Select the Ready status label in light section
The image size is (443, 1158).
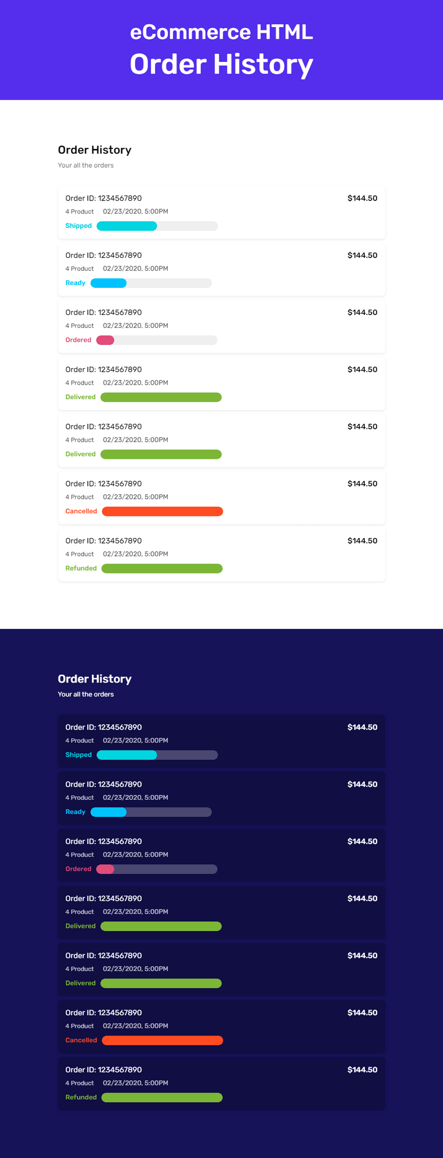click(x=75, y=283)
